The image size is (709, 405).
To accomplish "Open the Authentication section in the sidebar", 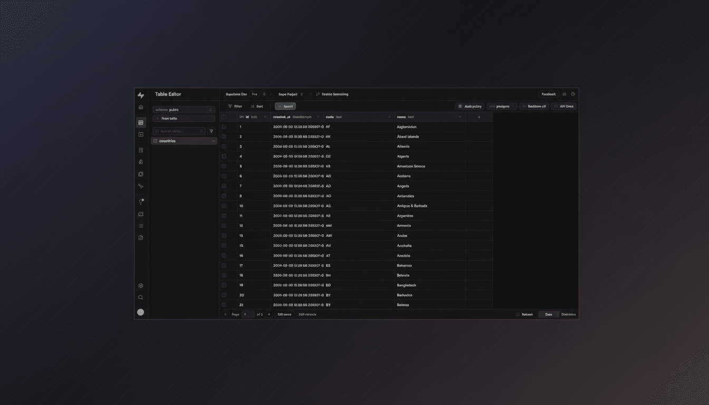I will 140,161.
